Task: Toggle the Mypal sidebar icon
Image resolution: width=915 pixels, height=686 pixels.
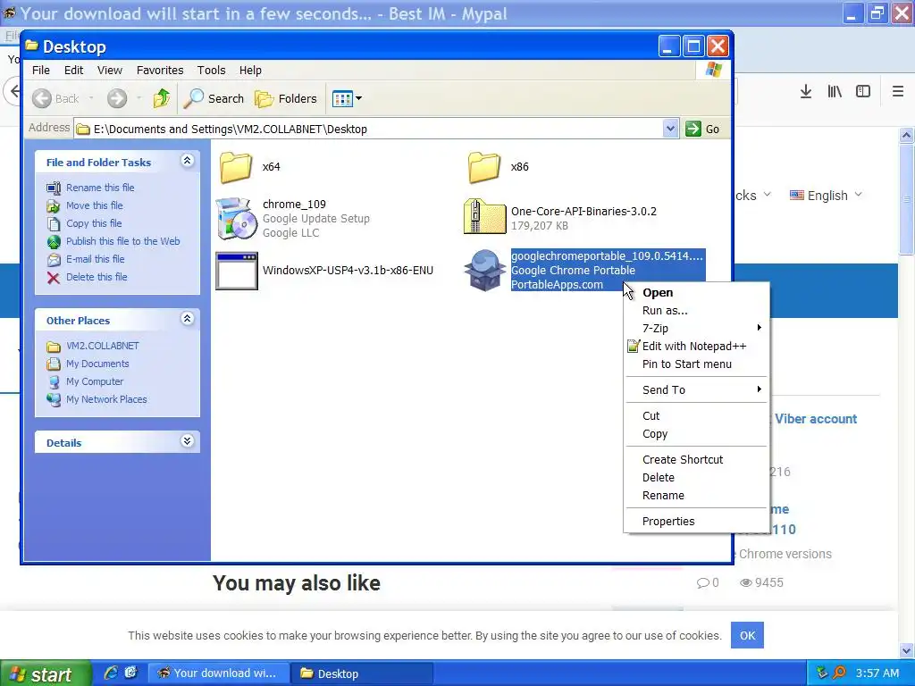Action: tap(863, 92)
